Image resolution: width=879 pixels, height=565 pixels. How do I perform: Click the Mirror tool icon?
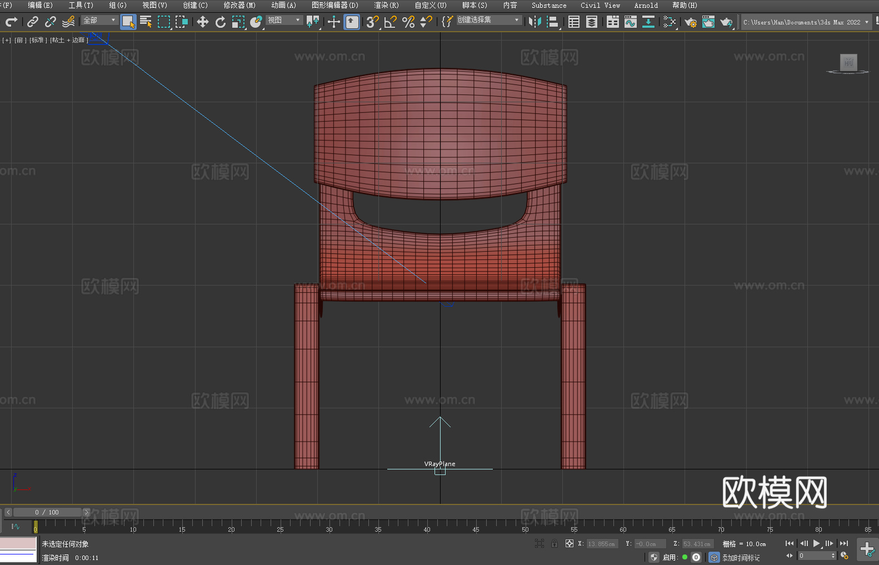[x=535, y=22]
